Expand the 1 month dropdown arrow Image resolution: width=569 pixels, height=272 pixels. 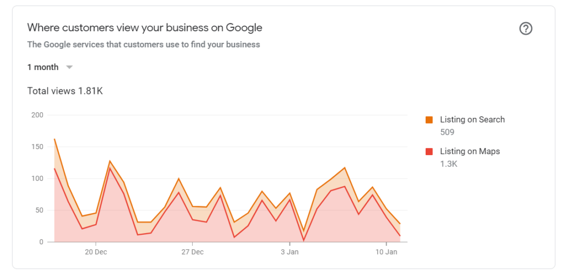point(69,67)
